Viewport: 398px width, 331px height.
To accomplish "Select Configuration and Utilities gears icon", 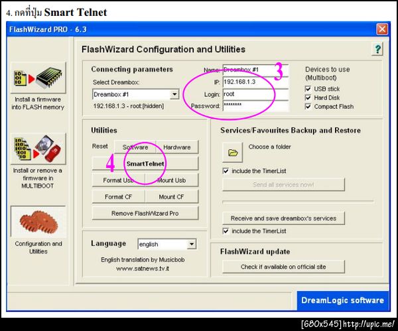I will (x=38, y=222).
